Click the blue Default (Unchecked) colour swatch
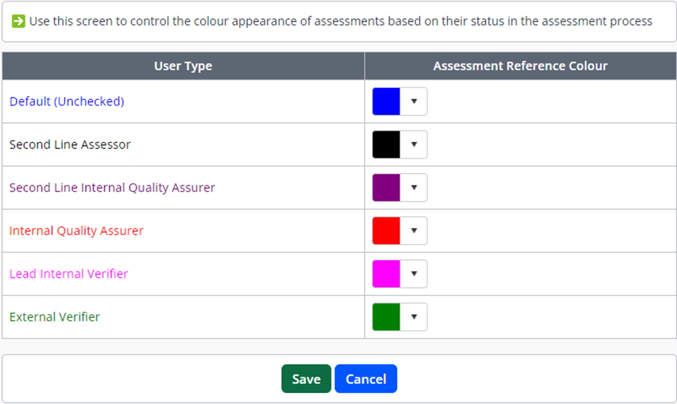The image size is (677, 404). pyautogui.click(x=386, y=102)
